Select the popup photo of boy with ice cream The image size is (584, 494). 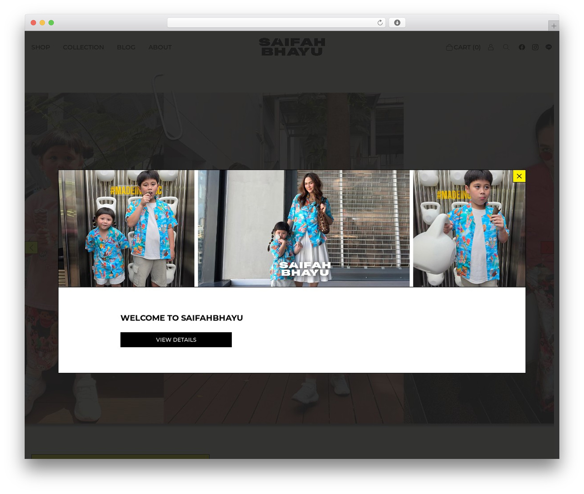pos(469,228)
